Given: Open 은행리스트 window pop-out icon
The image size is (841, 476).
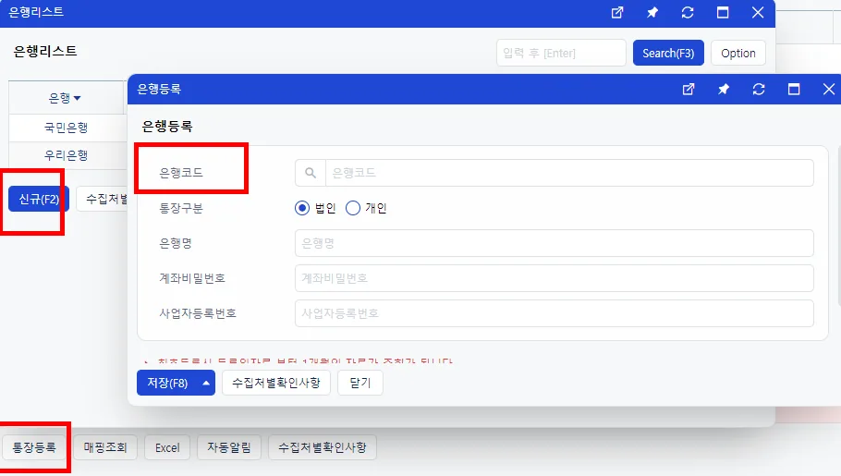Looking at the screenshot, I should tap(617, 12).
